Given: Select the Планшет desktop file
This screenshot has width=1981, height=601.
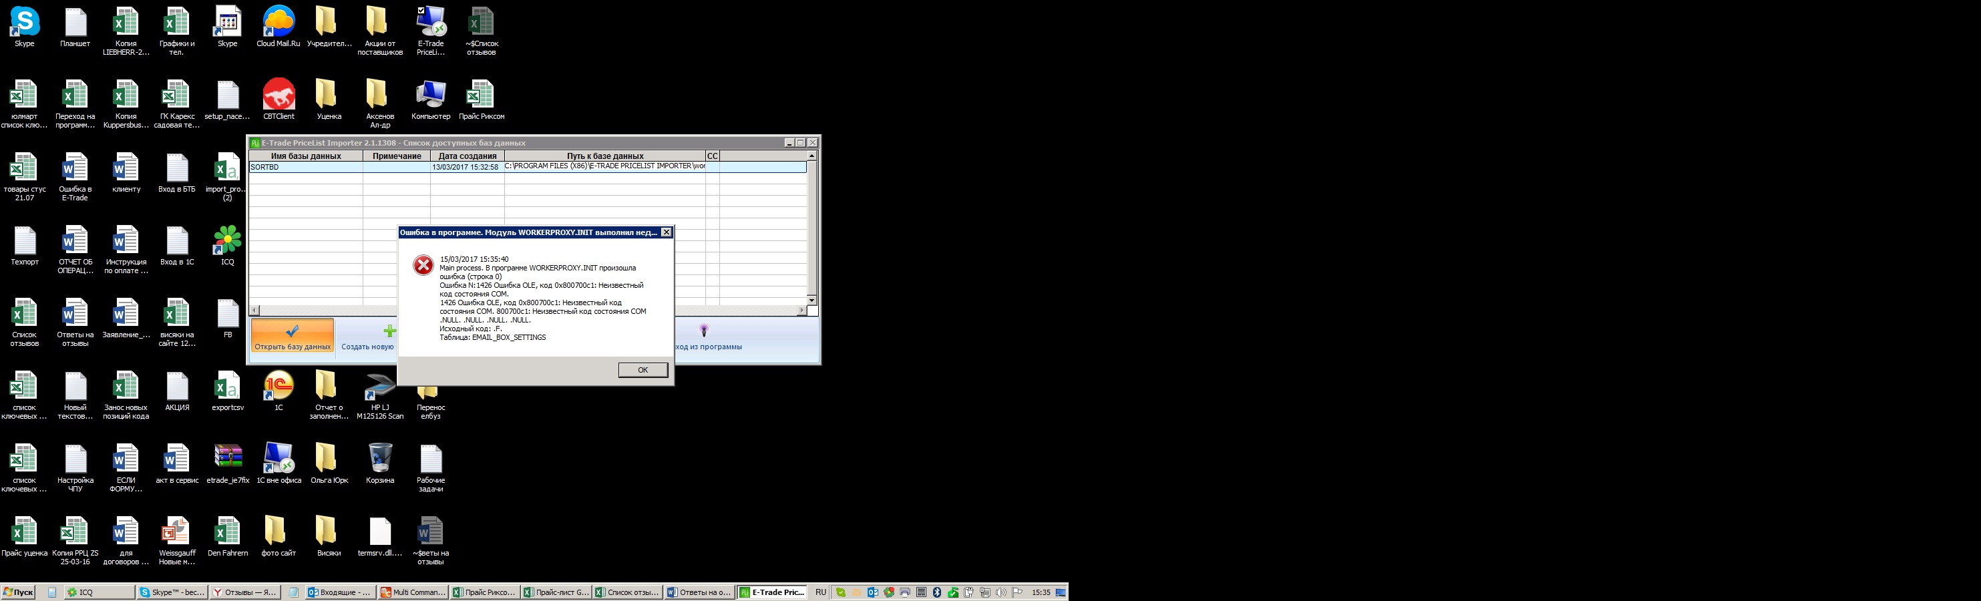Looking at the screenshot, I should tap(75, 27).
